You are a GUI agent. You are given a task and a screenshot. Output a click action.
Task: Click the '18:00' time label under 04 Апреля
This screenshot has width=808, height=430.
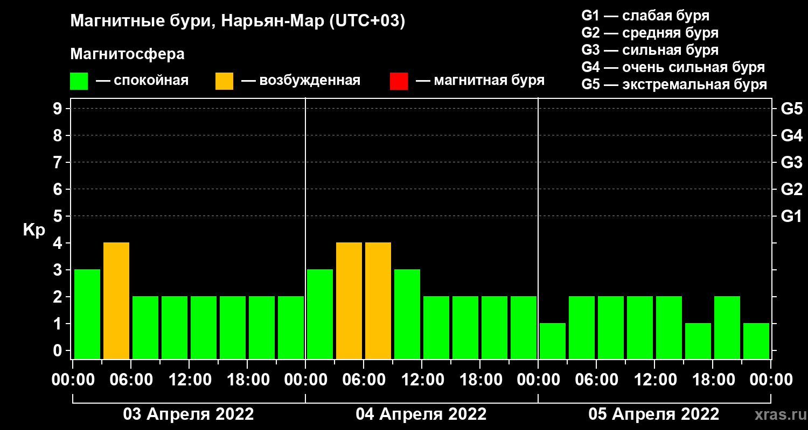point(480,380)
